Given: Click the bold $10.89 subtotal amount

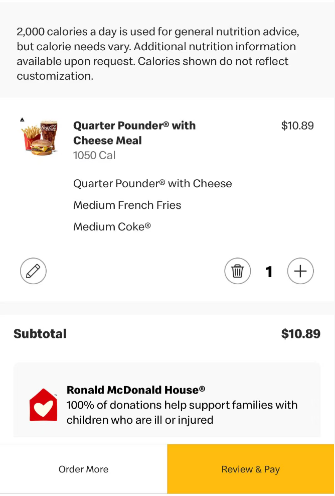Looking at the screenshot, I should pos(300,334).
